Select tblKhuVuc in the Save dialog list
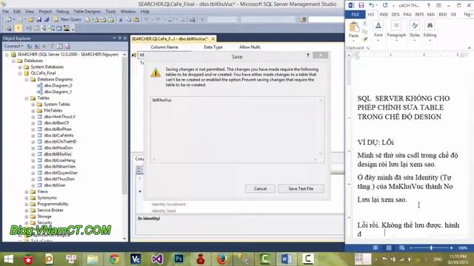Screen dimensions: 474x266 162,100
